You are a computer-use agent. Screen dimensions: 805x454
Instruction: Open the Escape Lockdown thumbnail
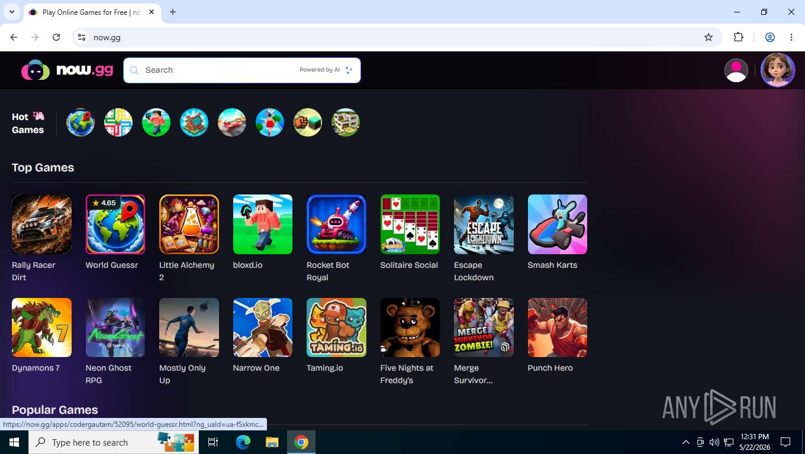(484, 224)
